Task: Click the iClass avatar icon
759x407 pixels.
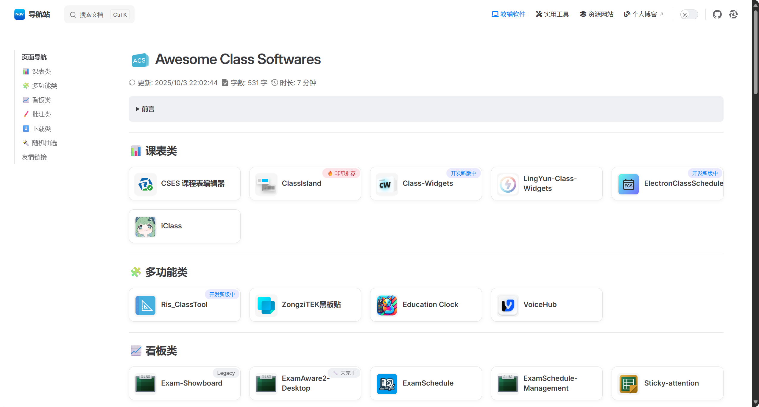Action: [145, 226]
